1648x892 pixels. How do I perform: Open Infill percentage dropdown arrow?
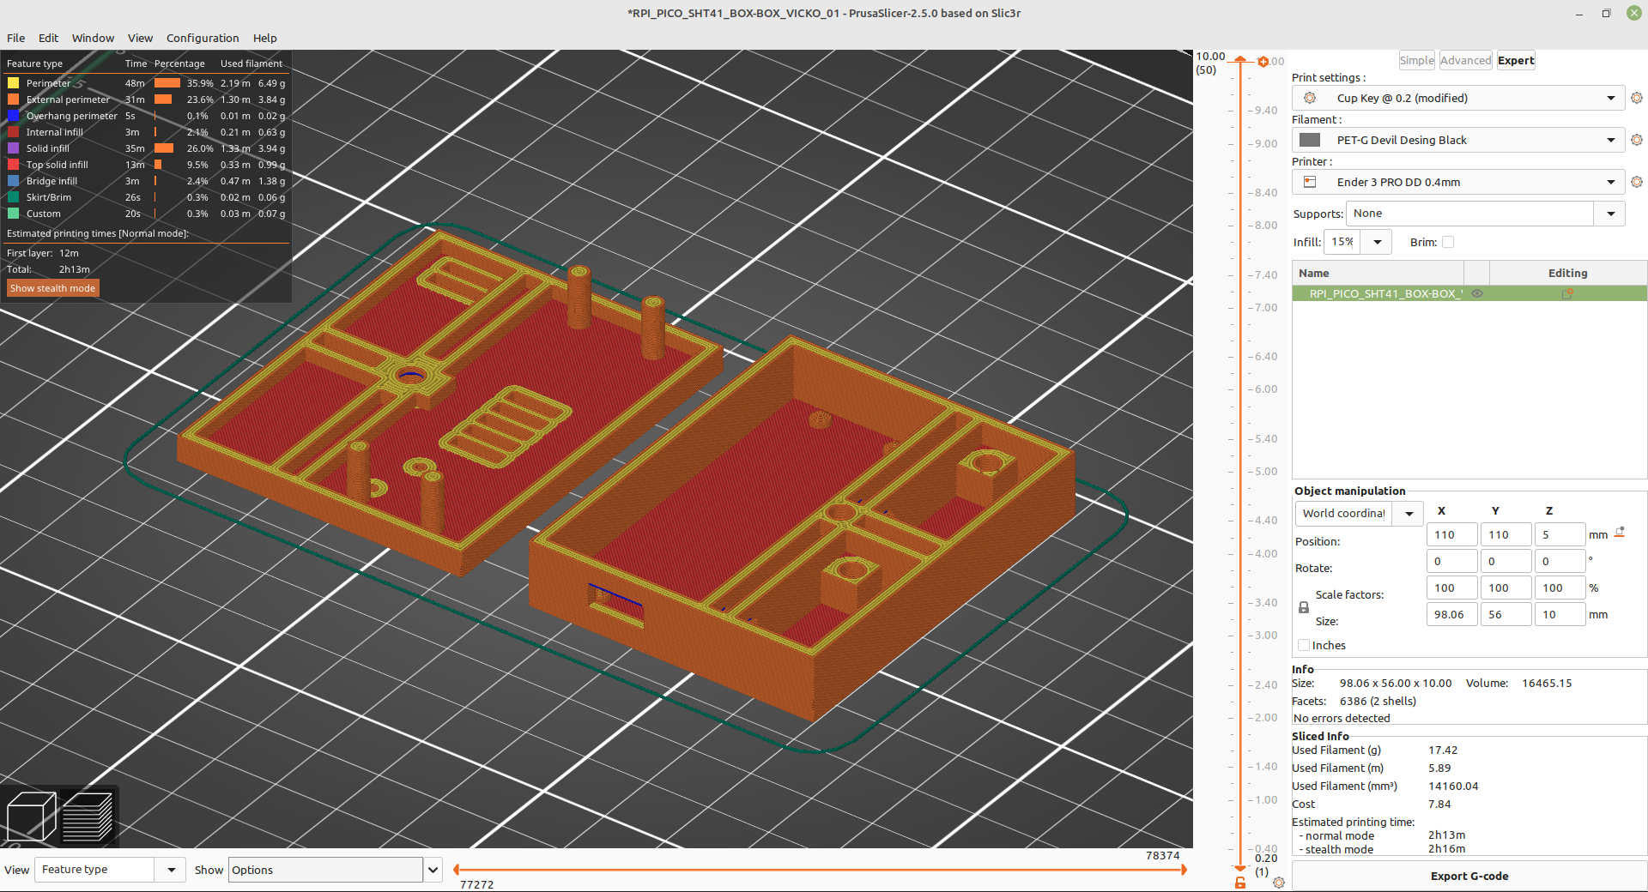tap(1377, 242)
